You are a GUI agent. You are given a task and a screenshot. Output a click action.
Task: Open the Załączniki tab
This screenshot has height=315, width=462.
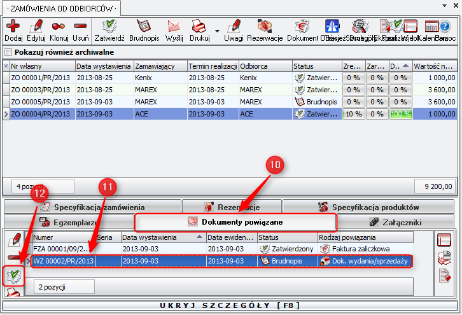(396, 222)
